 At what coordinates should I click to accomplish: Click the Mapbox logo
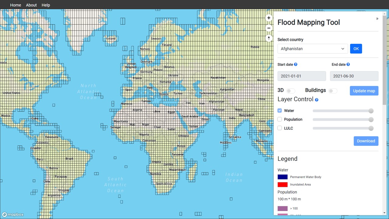pyautogui.click(x=13, y=214)
